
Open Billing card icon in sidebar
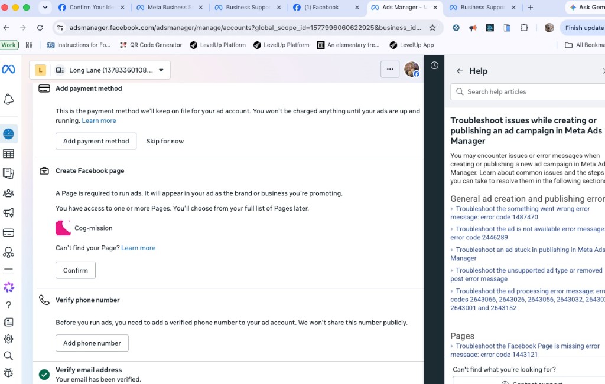8,232
